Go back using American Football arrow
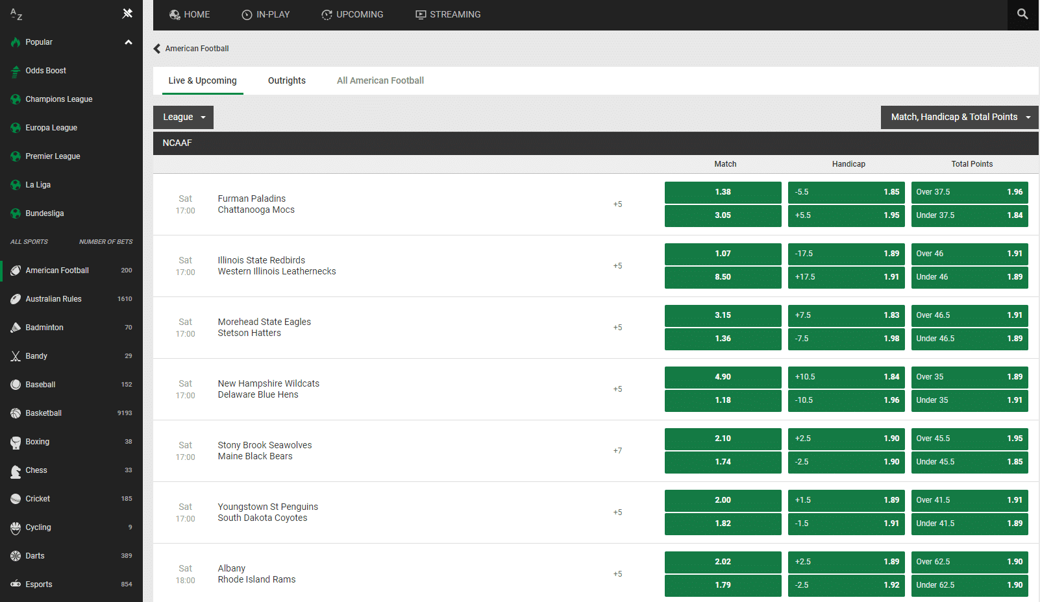 157,49
